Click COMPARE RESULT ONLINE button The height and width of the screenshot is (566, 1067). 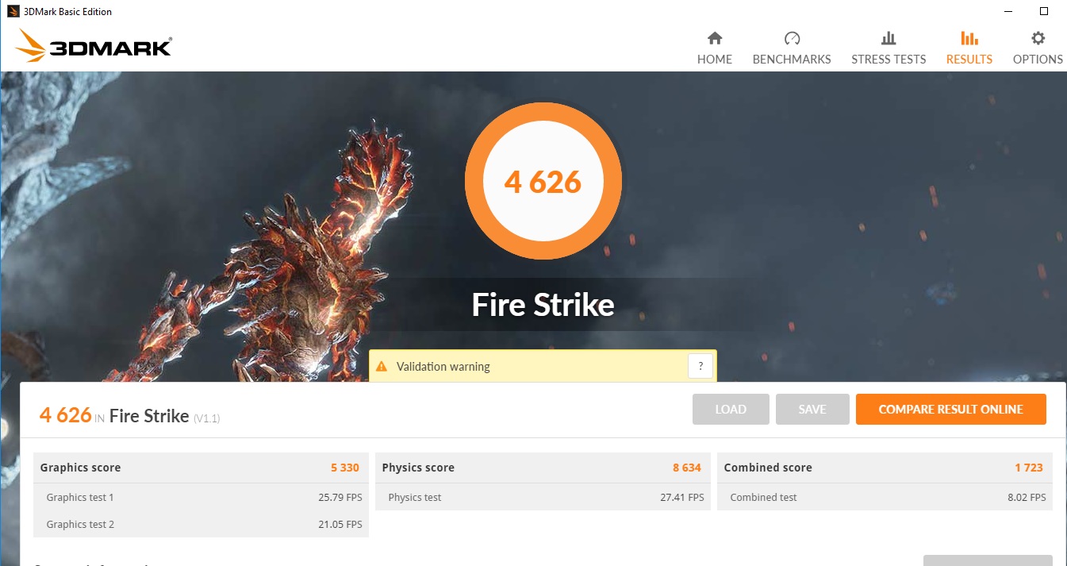[x=950, y=410]
